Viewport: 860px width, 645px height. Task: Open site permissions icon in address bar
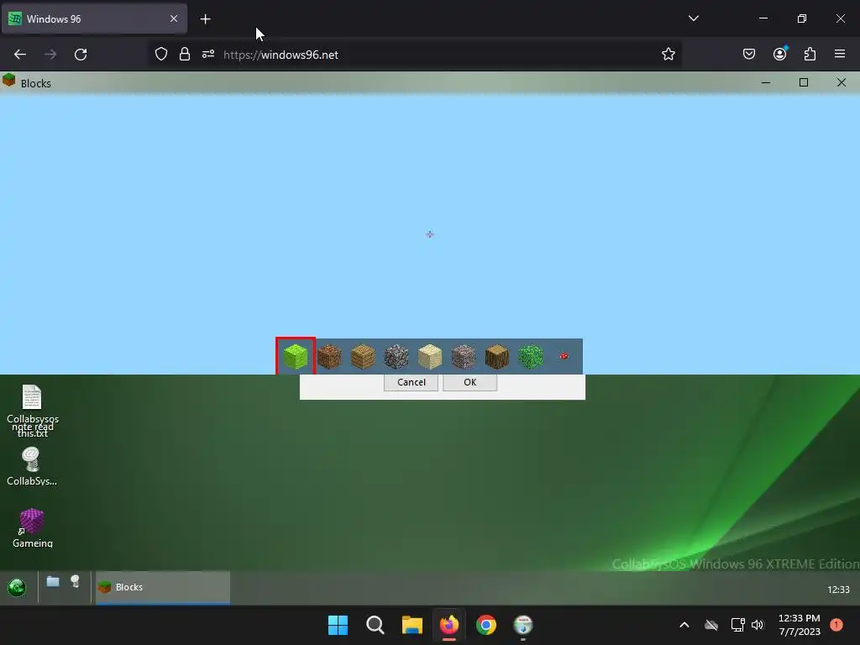(x=208, y=55)
